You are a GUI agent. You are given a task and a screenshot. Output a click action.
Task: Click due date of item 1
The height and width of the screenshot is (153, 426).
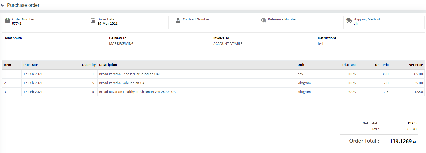coord(33,74)
